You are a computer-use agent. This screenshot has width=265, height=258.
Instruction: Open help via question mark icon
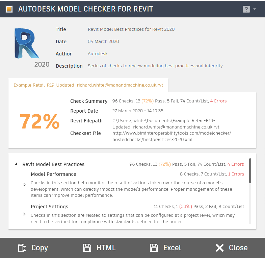point(246,9)
